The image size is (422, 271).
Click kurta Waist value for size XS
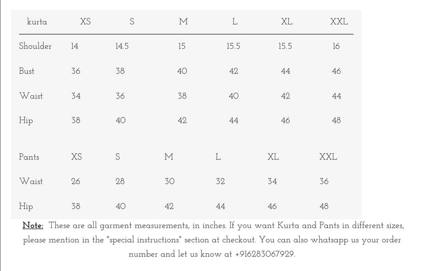pos(76,96)
